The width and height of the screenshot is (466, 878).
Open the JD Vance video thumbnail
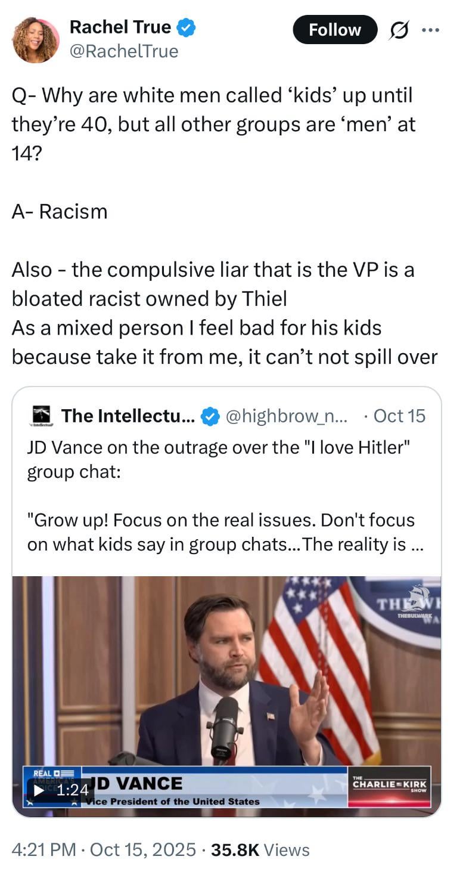226,674
